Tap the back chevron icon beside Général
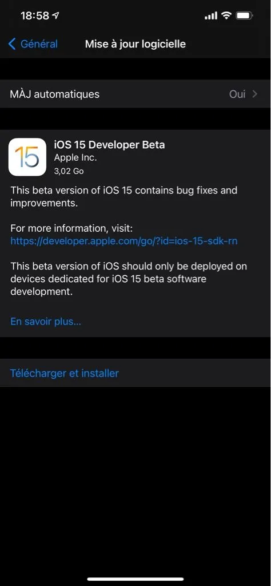The width and height of the screenshot is (271, 586). click(x=12, y=44)
